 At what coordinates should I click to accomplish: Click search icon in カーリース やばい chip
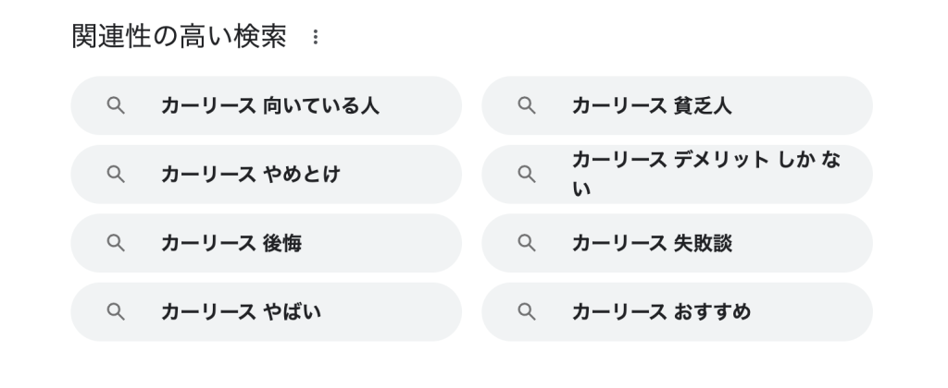click(x=116, y=312)
